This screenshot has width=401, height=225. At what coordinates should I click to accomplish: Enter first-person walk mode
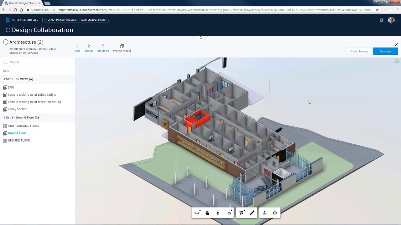[x=218, y=213]
